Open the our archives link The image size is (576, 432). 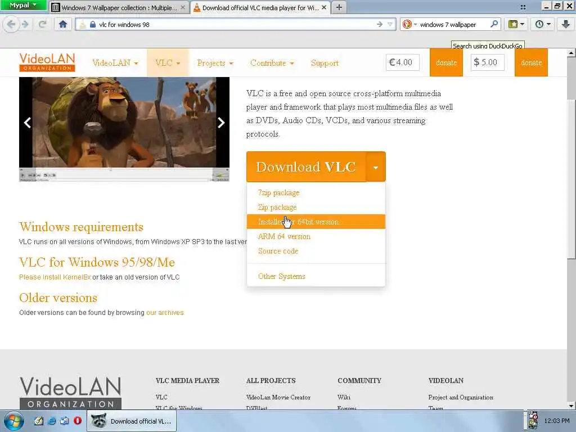click(165, 313)
